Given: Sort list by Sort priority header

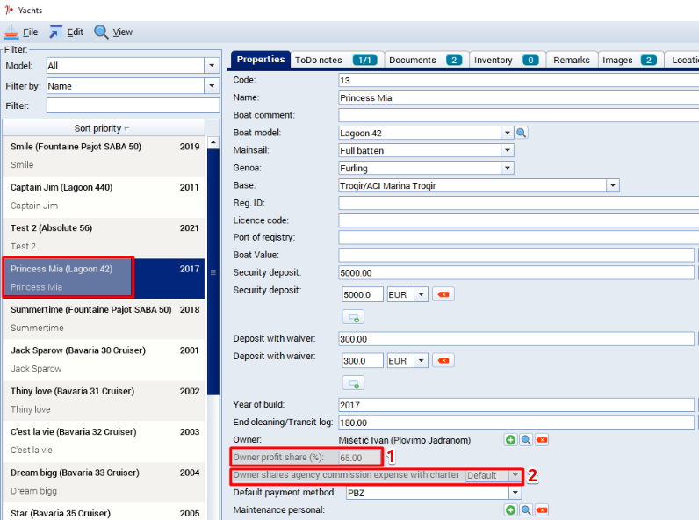Looking at the screenshot, I should 104,128.
